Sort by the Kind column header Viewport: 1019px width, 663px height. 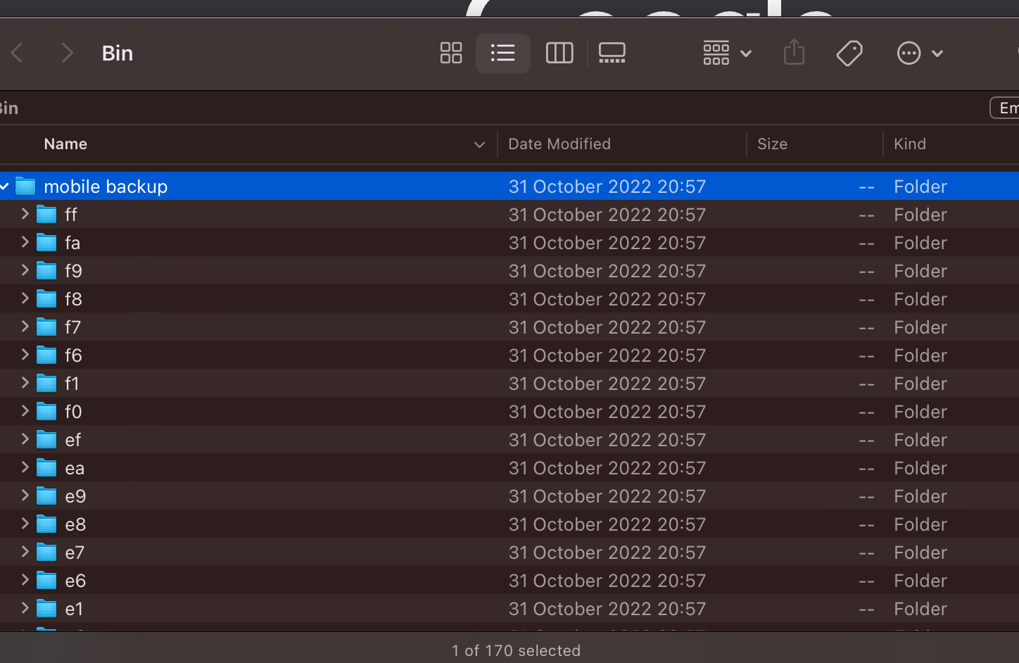[x=910, y=144]
